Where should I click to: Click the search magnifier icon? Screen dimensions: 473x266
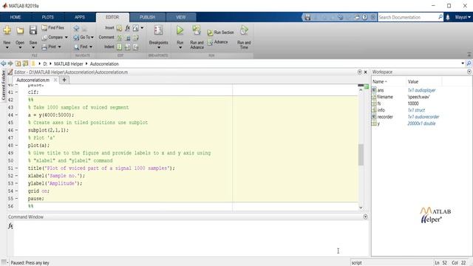(440, 17)
